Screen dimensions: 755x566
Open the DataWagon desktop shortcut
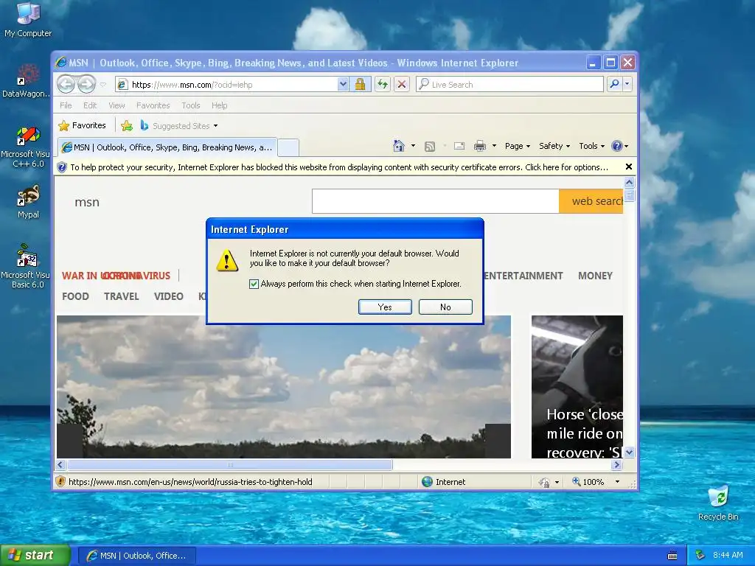[27, 81]
